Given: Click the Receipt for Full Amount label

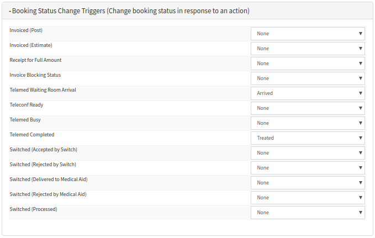Looking at the screenshot, I should [35, 60].
